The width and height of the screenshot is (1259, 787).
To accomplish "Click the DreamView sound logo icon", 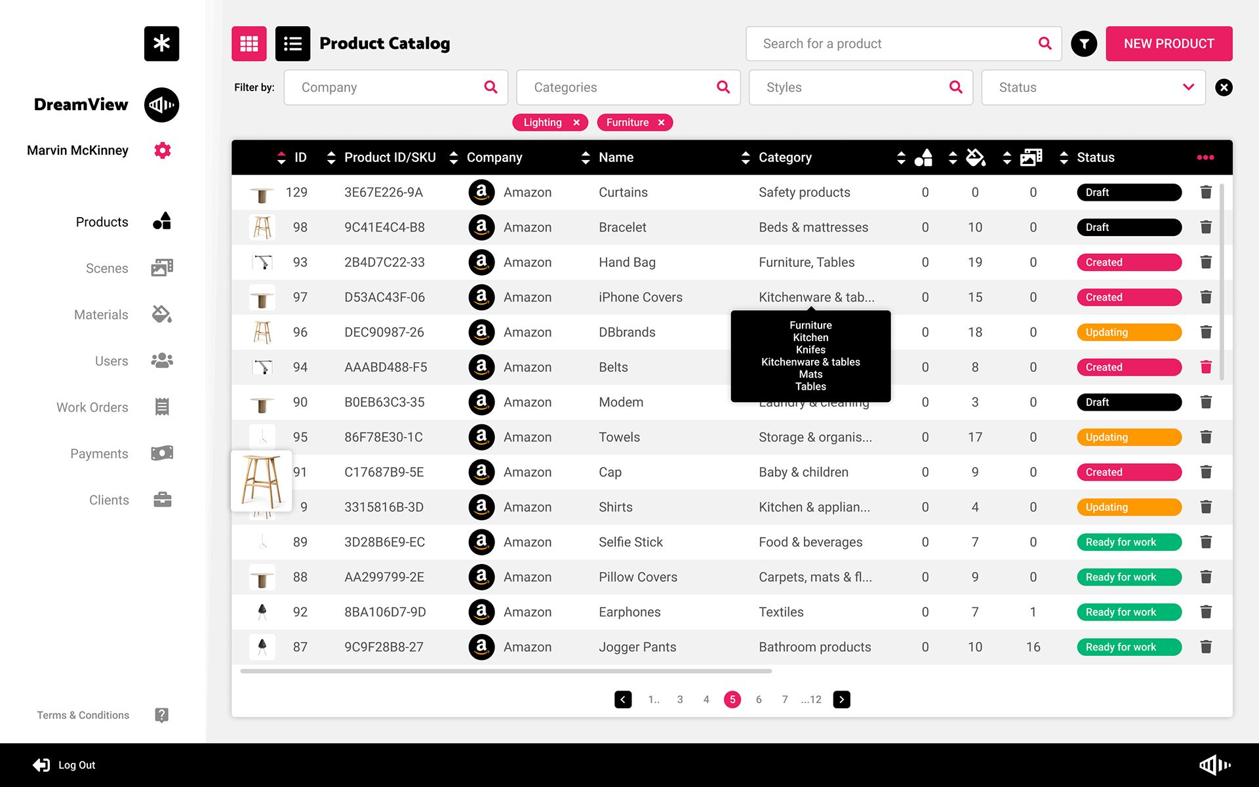I will 161,105.
